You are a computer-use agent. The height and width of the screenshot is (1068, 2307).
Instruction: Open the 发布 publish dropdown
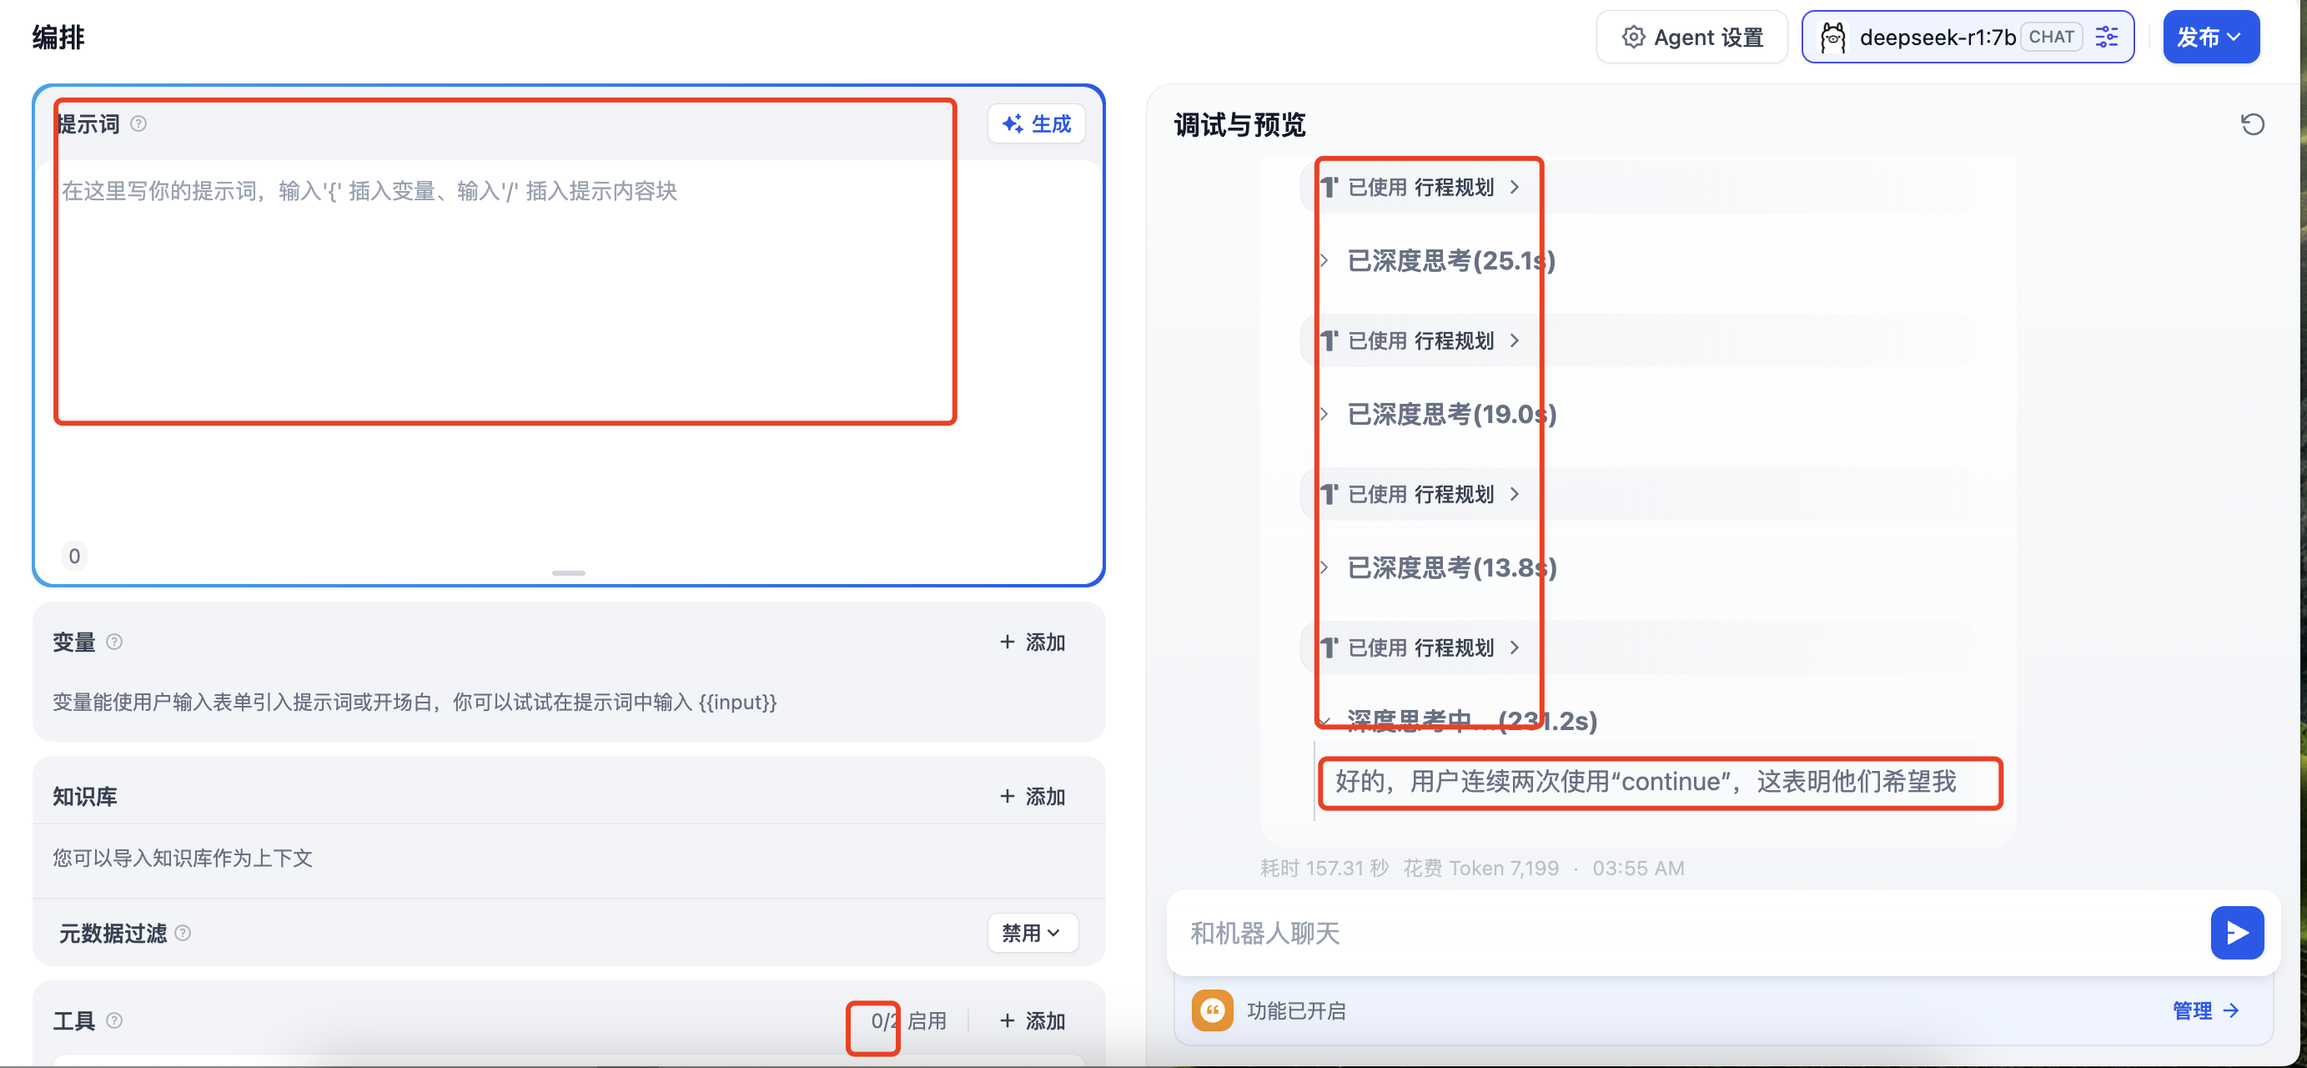[x=2210, y=38]
